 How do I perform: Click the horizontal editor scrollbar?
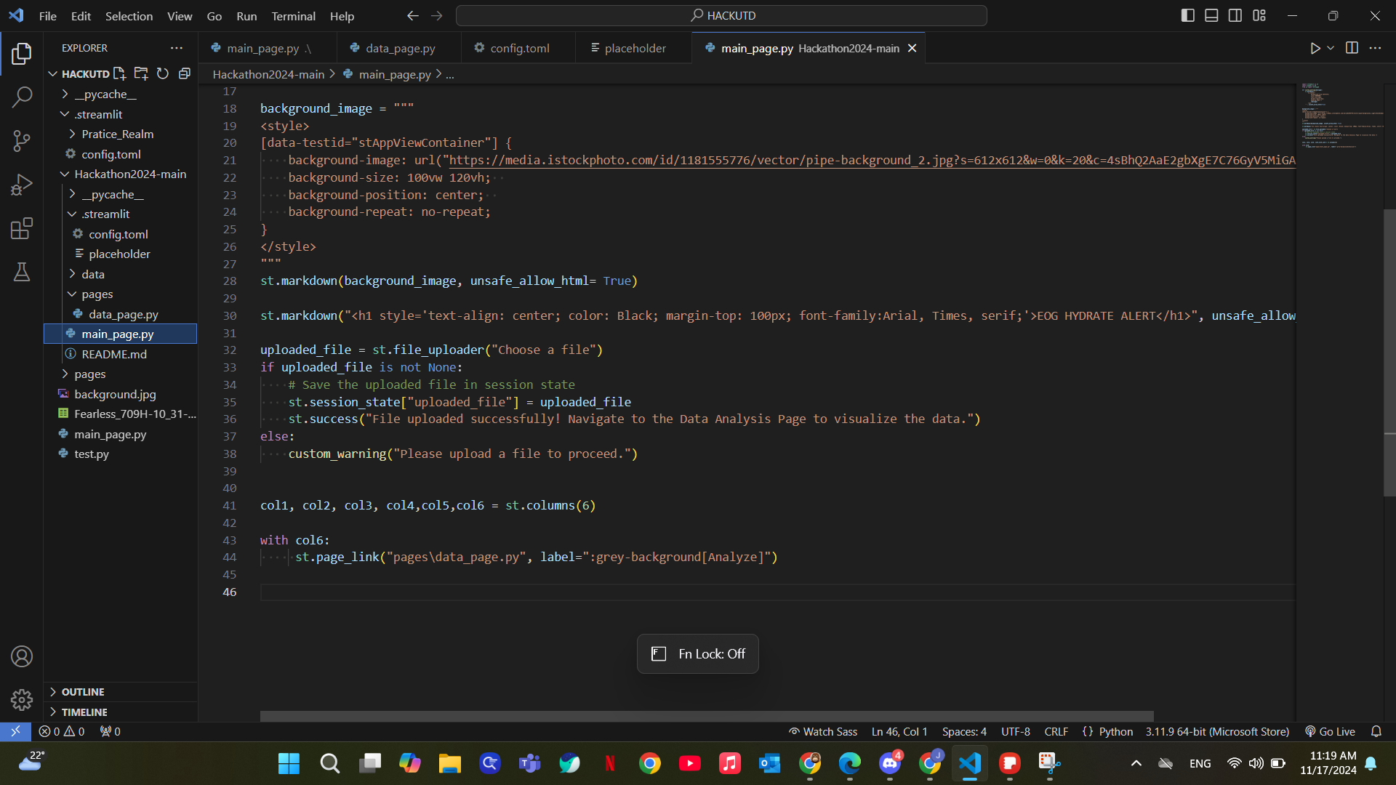[x=705, y=716]
